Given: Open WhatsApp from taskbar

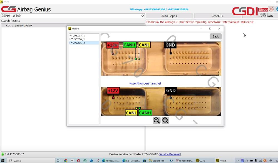Looking at the screenshot, I should [85, 161].
